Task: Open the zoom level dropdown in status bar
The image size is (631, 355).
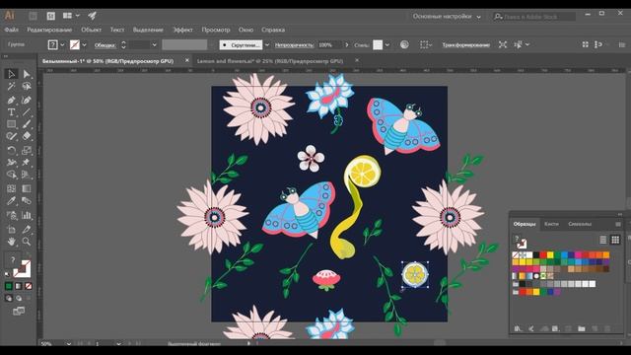Action: [x=69, y=344]
